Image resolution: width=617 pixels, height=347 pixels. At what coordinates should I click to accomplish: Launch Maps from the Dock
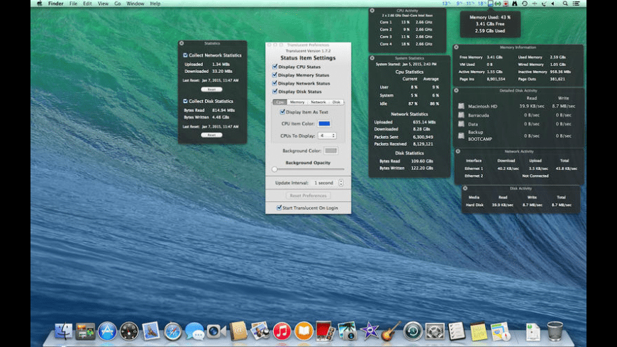tap(500, 331)
